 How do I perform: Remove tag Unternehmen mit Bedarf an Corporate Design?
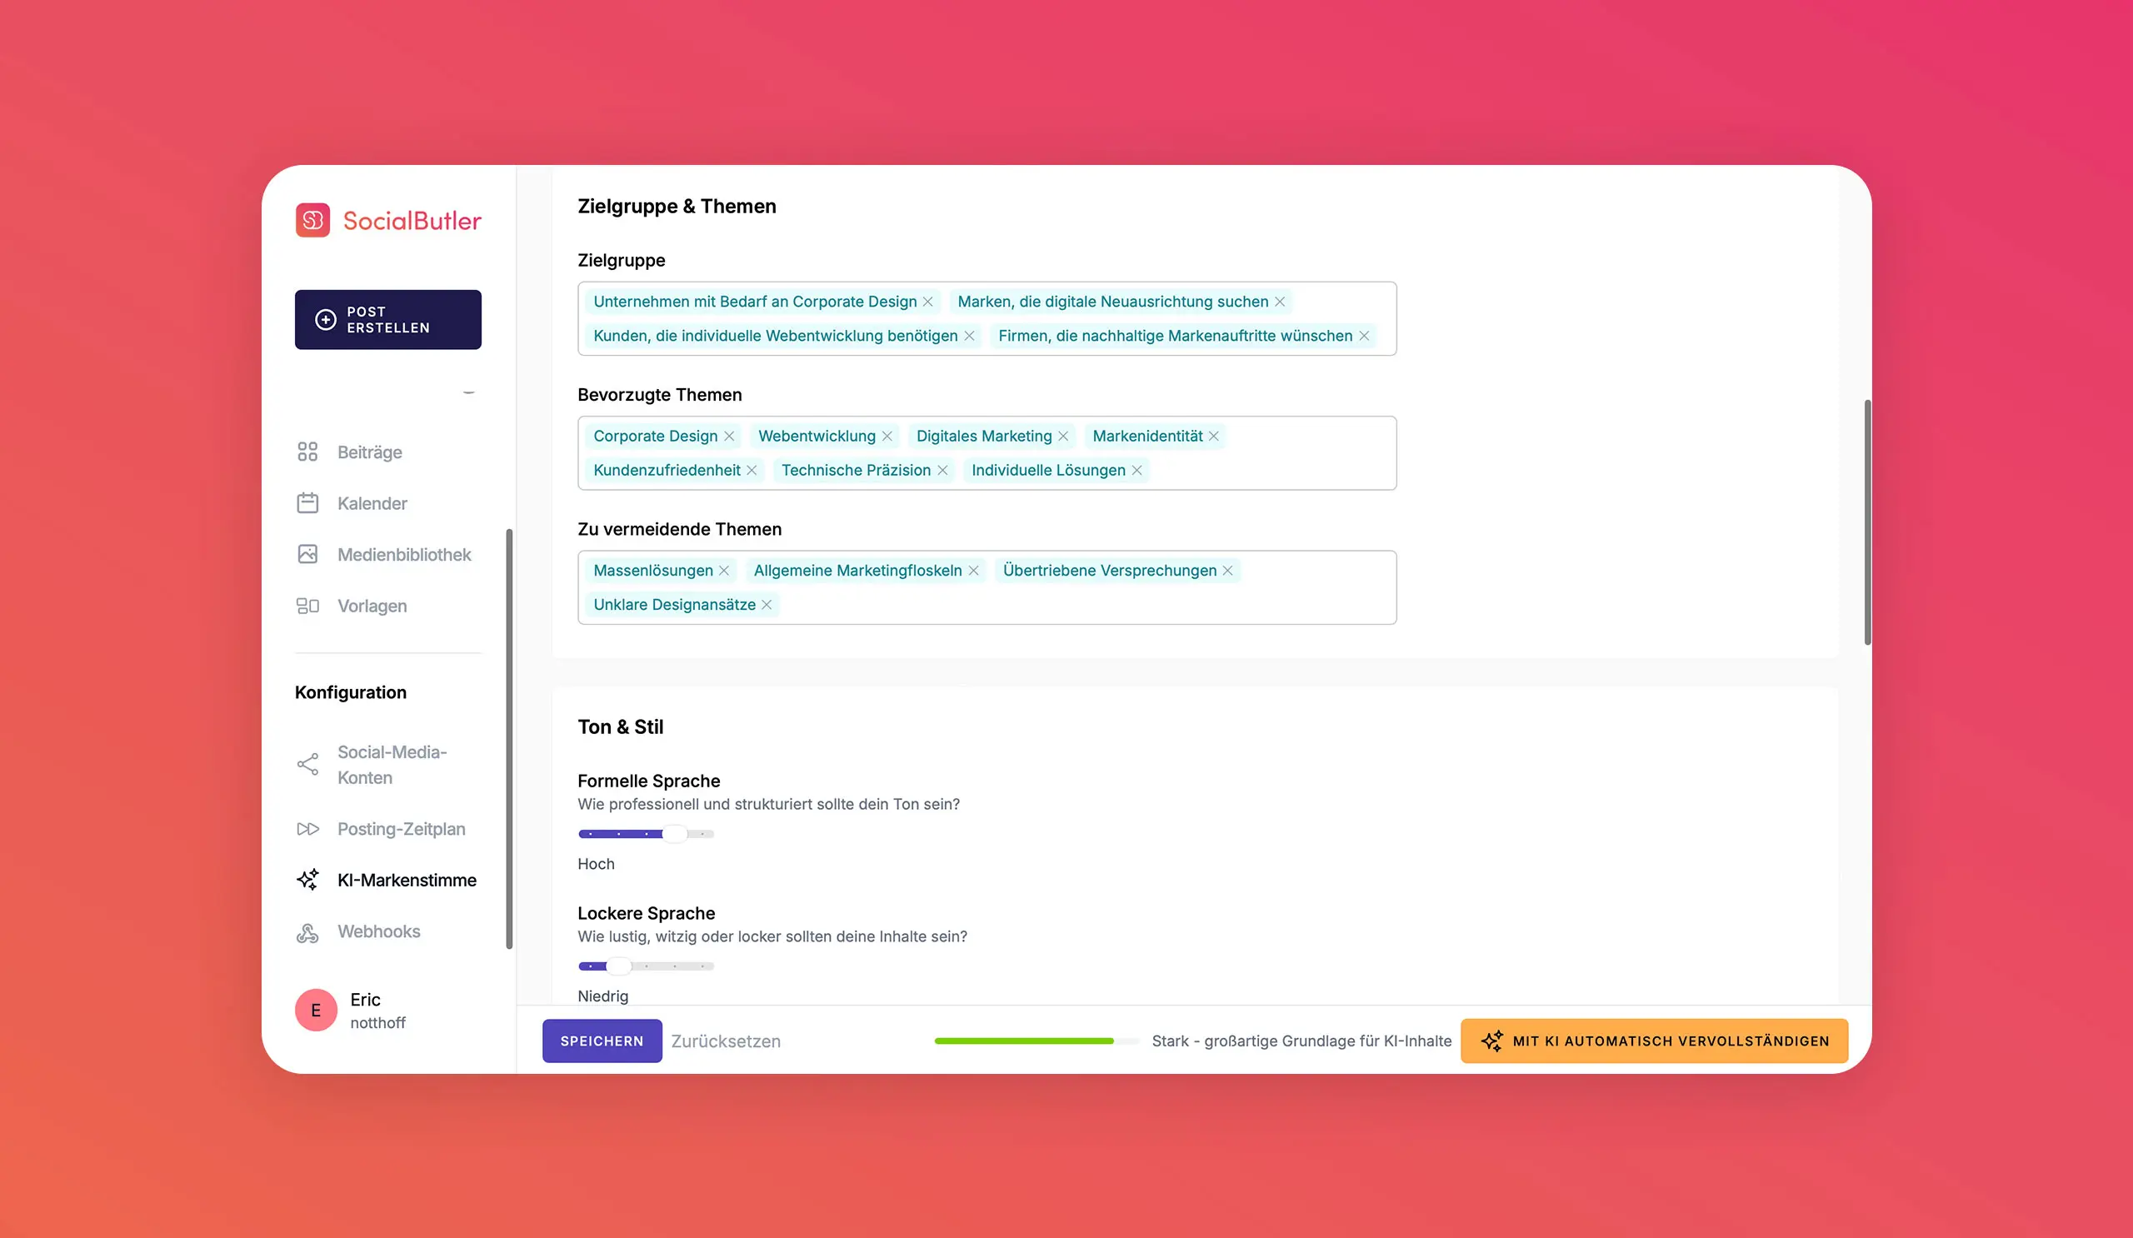pyautogui.click(x=927, y=302)
